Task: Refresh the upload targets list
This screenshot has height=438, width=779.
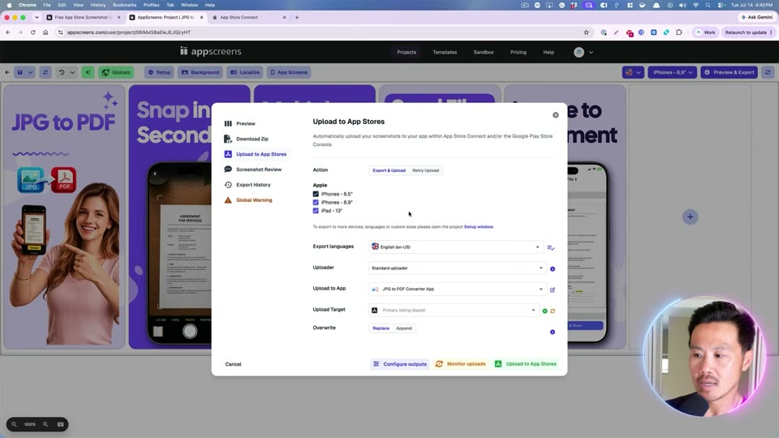Action: pyautogui.click(x=553, y=311)
